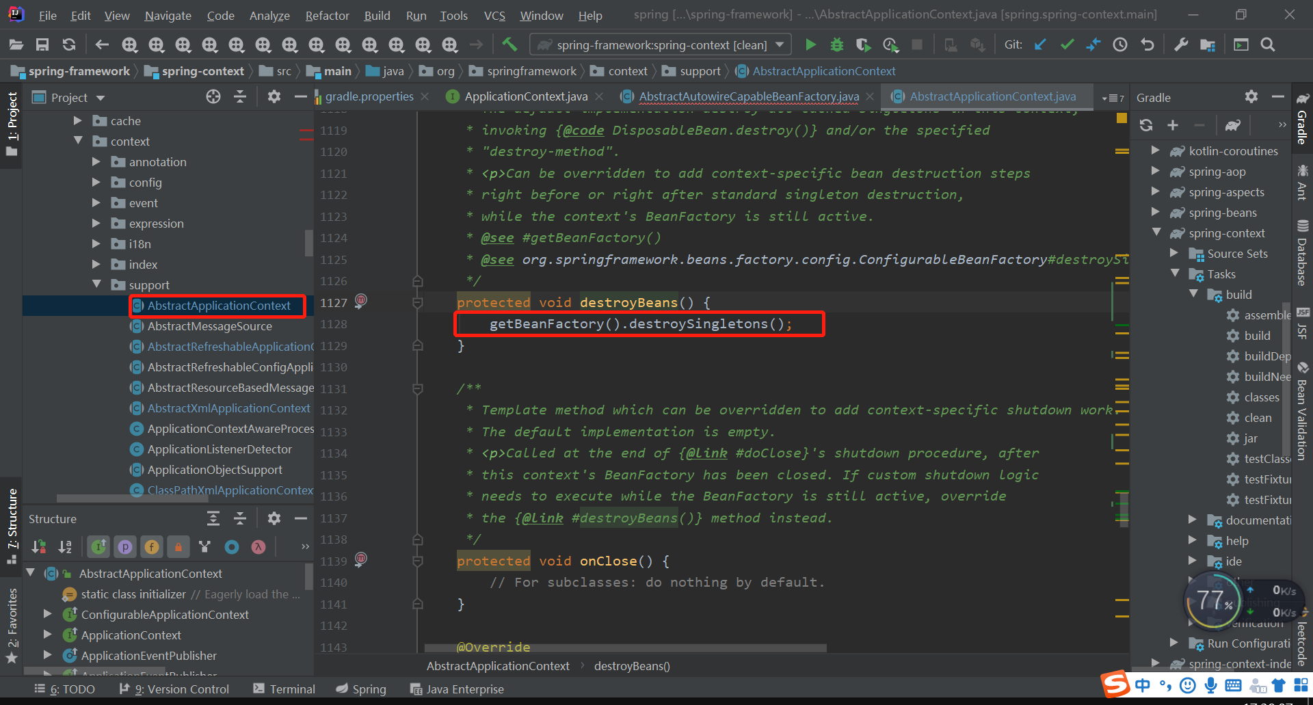Navigate back with the left arrow
The image size is (1313, 705).
tap(103, 44)
